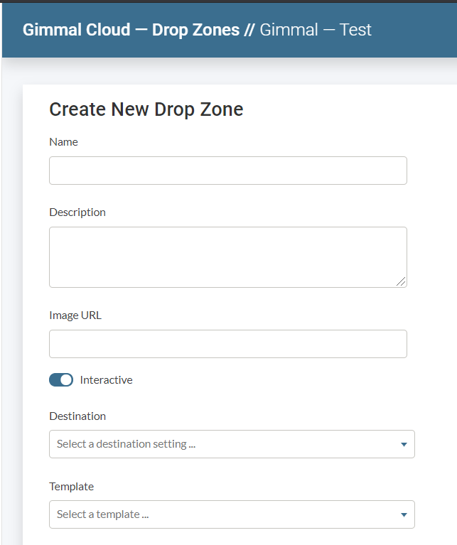Click the Description field label
The height and width of the screenshot is (545, 457).
point(77,212)
